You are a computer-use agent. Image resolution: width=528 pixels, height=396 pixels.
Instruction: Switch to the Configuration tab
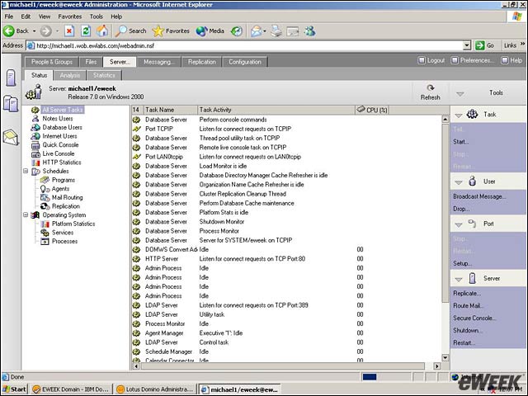click(245, 62)
